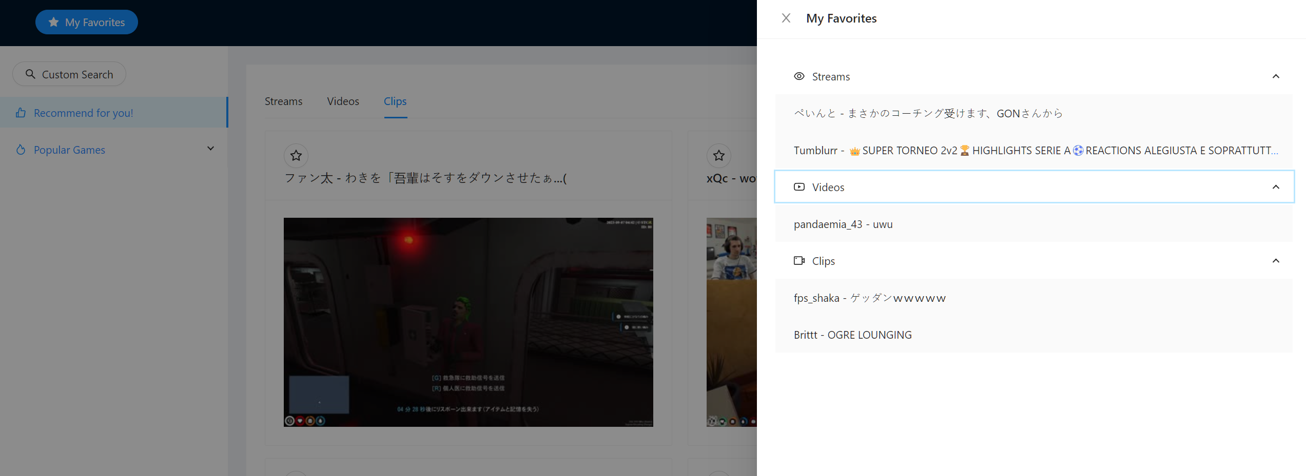Screen dimensions: 1306x476
Task: Switch to the Streams tab
Action: pyautogui.click(x=283, y=101)
